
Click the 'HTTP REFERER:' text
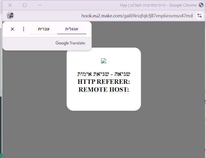tap(104, 82)
